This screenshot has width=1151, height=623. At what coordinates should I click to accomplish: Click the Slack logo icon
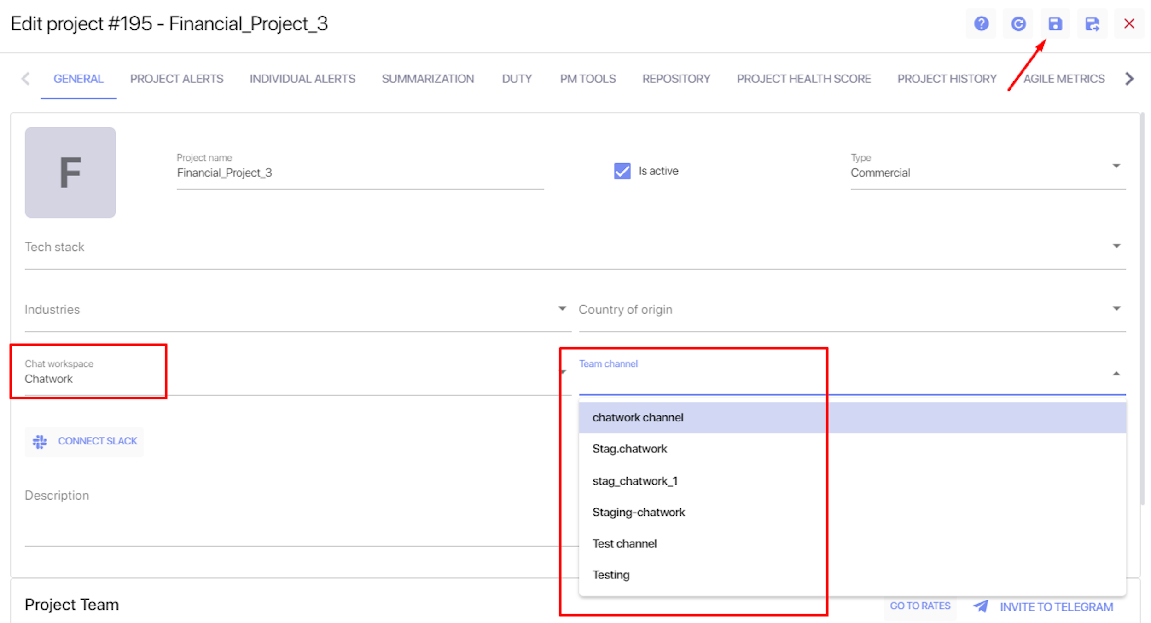pyautogui.click(x=40, y=442)
